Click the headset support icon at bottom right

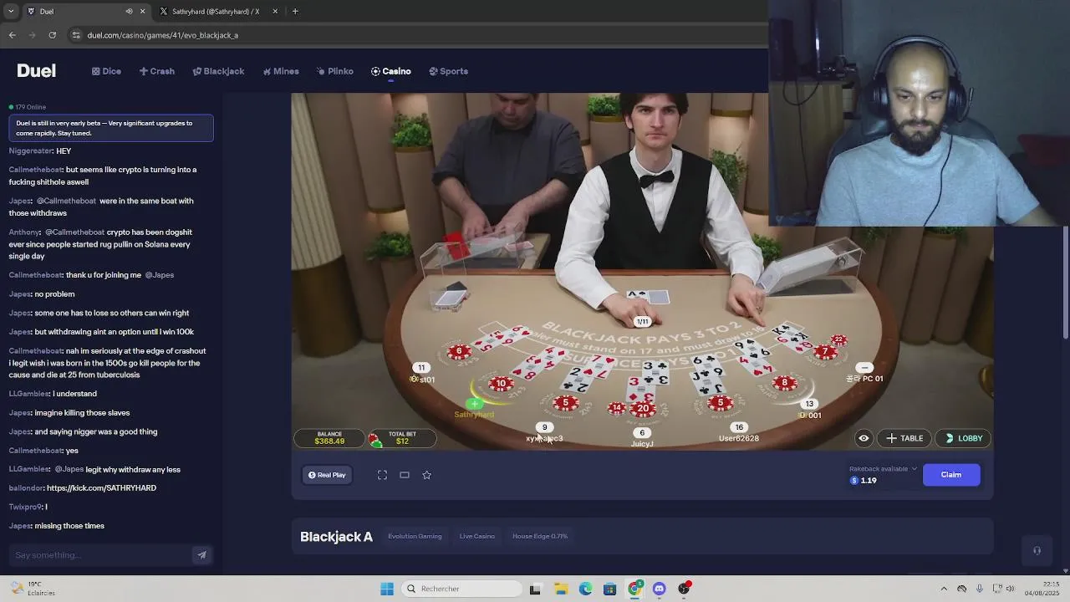tap(1037, 551)
